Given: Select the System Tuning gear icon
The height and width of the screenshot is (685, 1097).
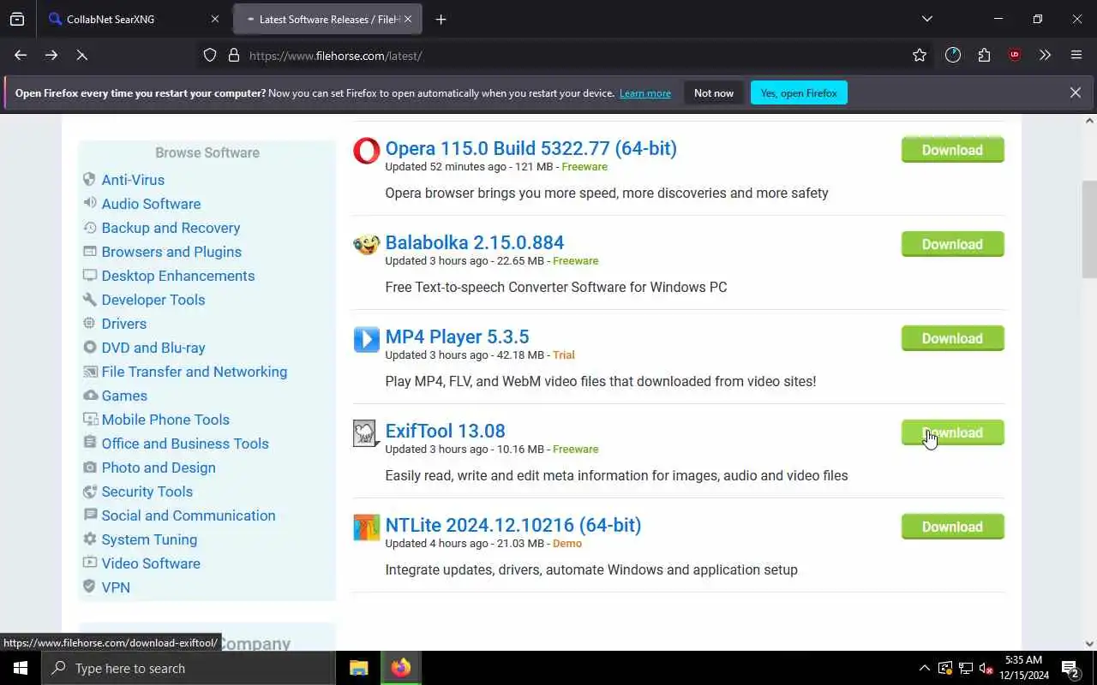Looking at the screenshot, I should click(89, 539).
